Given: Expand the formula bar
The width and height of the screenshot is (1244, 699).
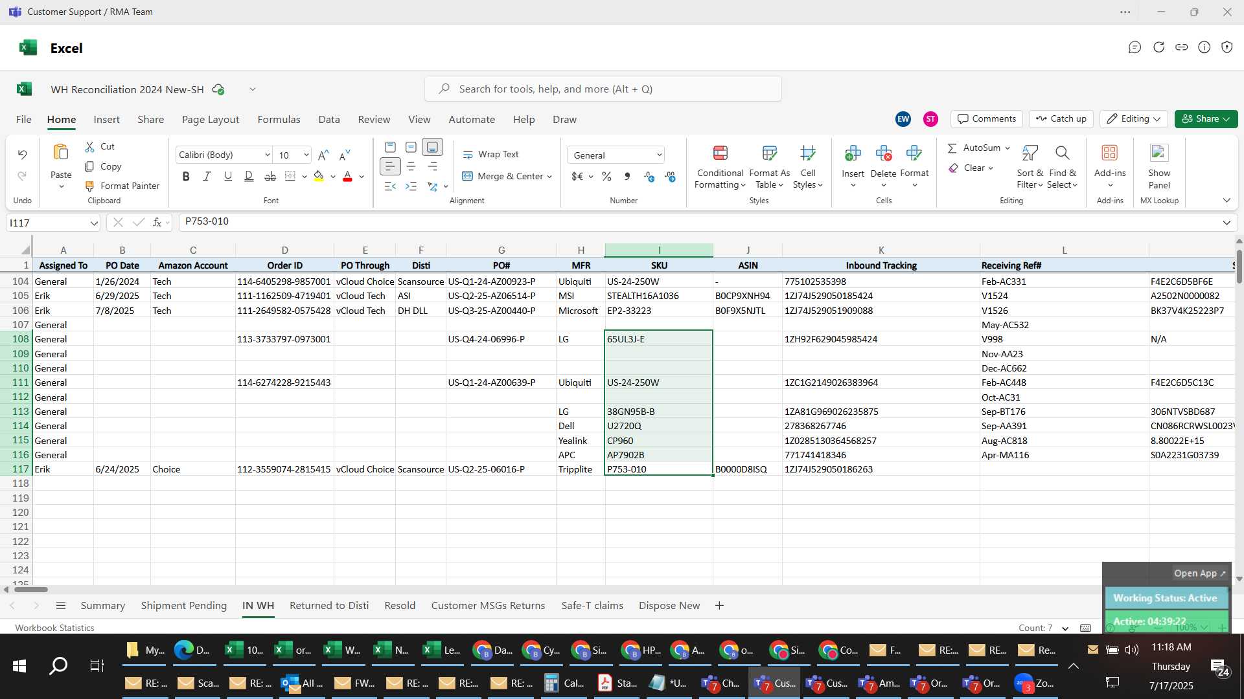Looking at the screenshot, I should click(1227, 223).
